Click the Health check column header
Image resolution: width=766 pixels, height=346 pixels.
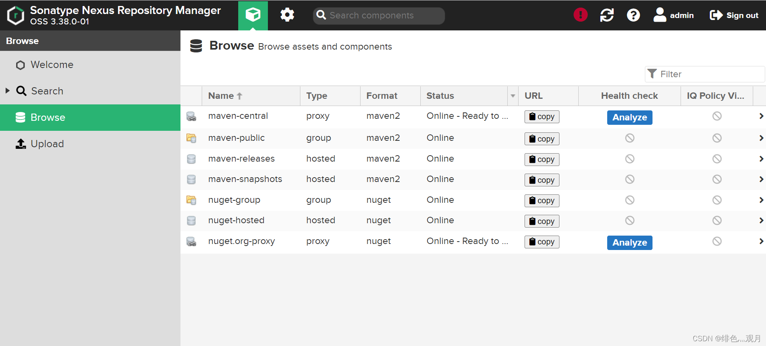629,96
